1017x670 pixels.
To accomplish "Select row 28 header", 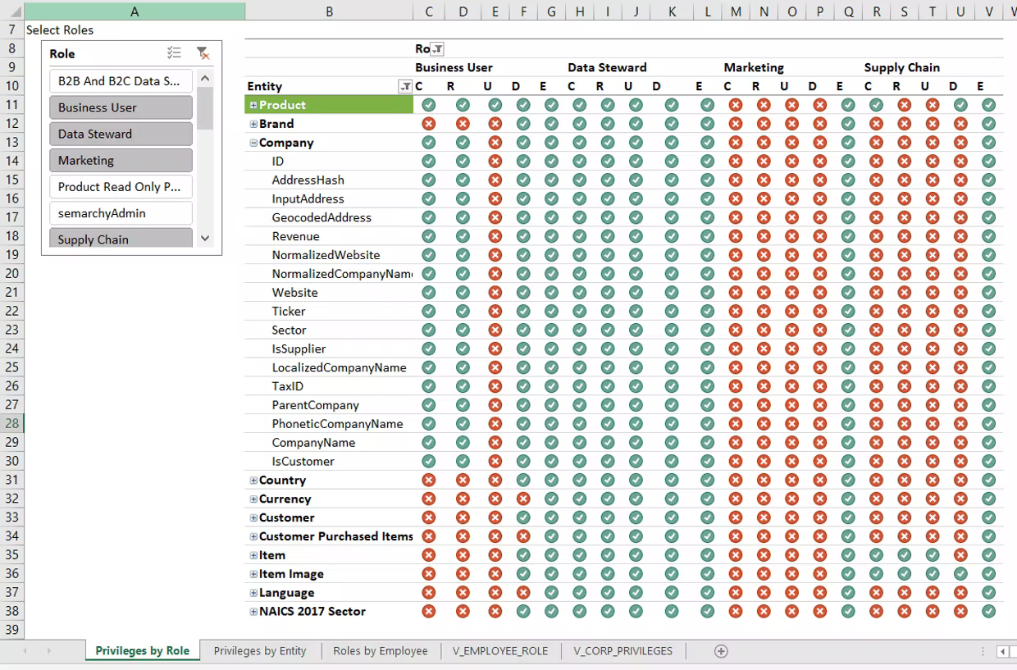I will (12, 424).
